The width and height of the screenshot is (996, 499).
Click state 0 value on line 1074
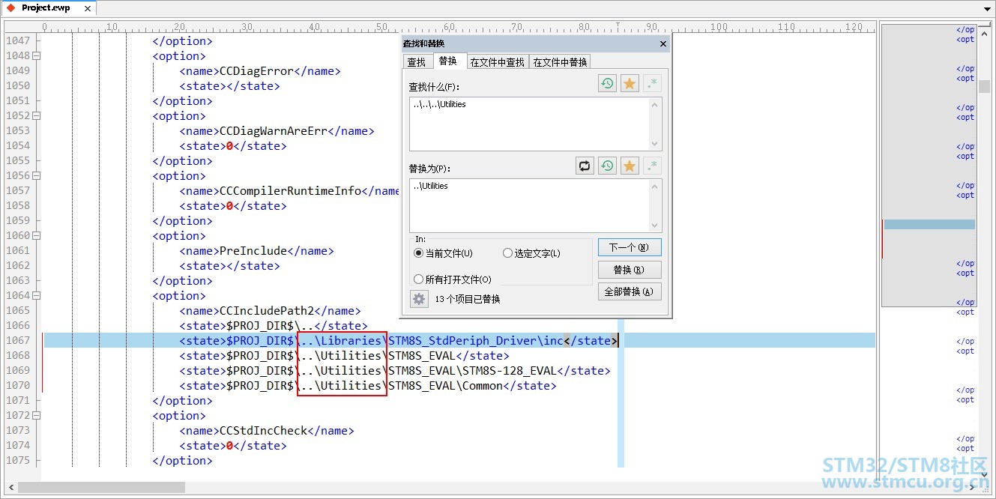[x=229, y=446]
